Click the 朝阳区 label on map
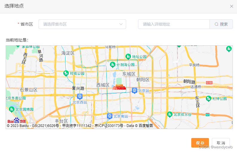This screenshot has height=152, width=237. click(143, 80)
